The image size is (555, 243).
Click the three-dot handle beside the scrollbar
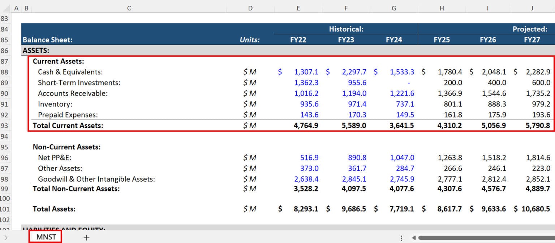pos(401,237)
